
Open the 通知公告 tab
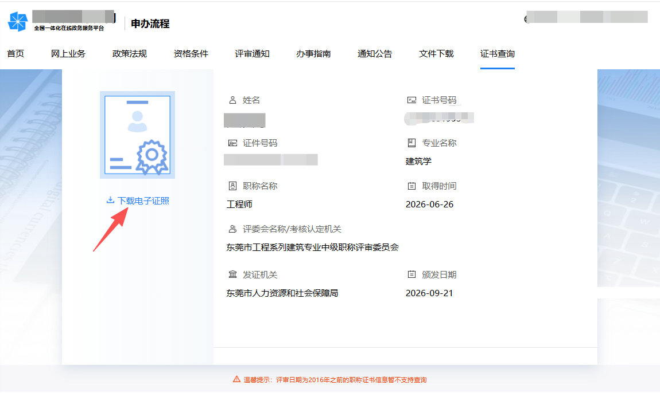[x=375, y=54]
